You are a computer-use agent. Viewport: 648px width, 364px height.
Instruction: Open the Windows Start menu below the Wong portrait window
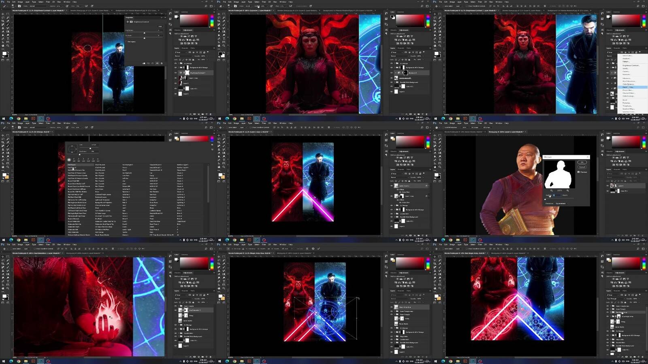[435, 240]
